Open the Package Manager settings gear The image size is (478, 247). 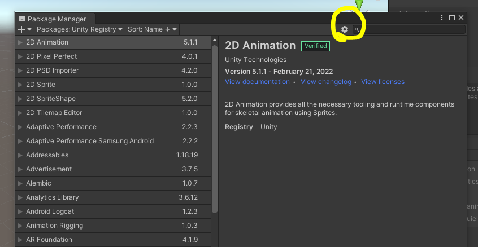345,29
